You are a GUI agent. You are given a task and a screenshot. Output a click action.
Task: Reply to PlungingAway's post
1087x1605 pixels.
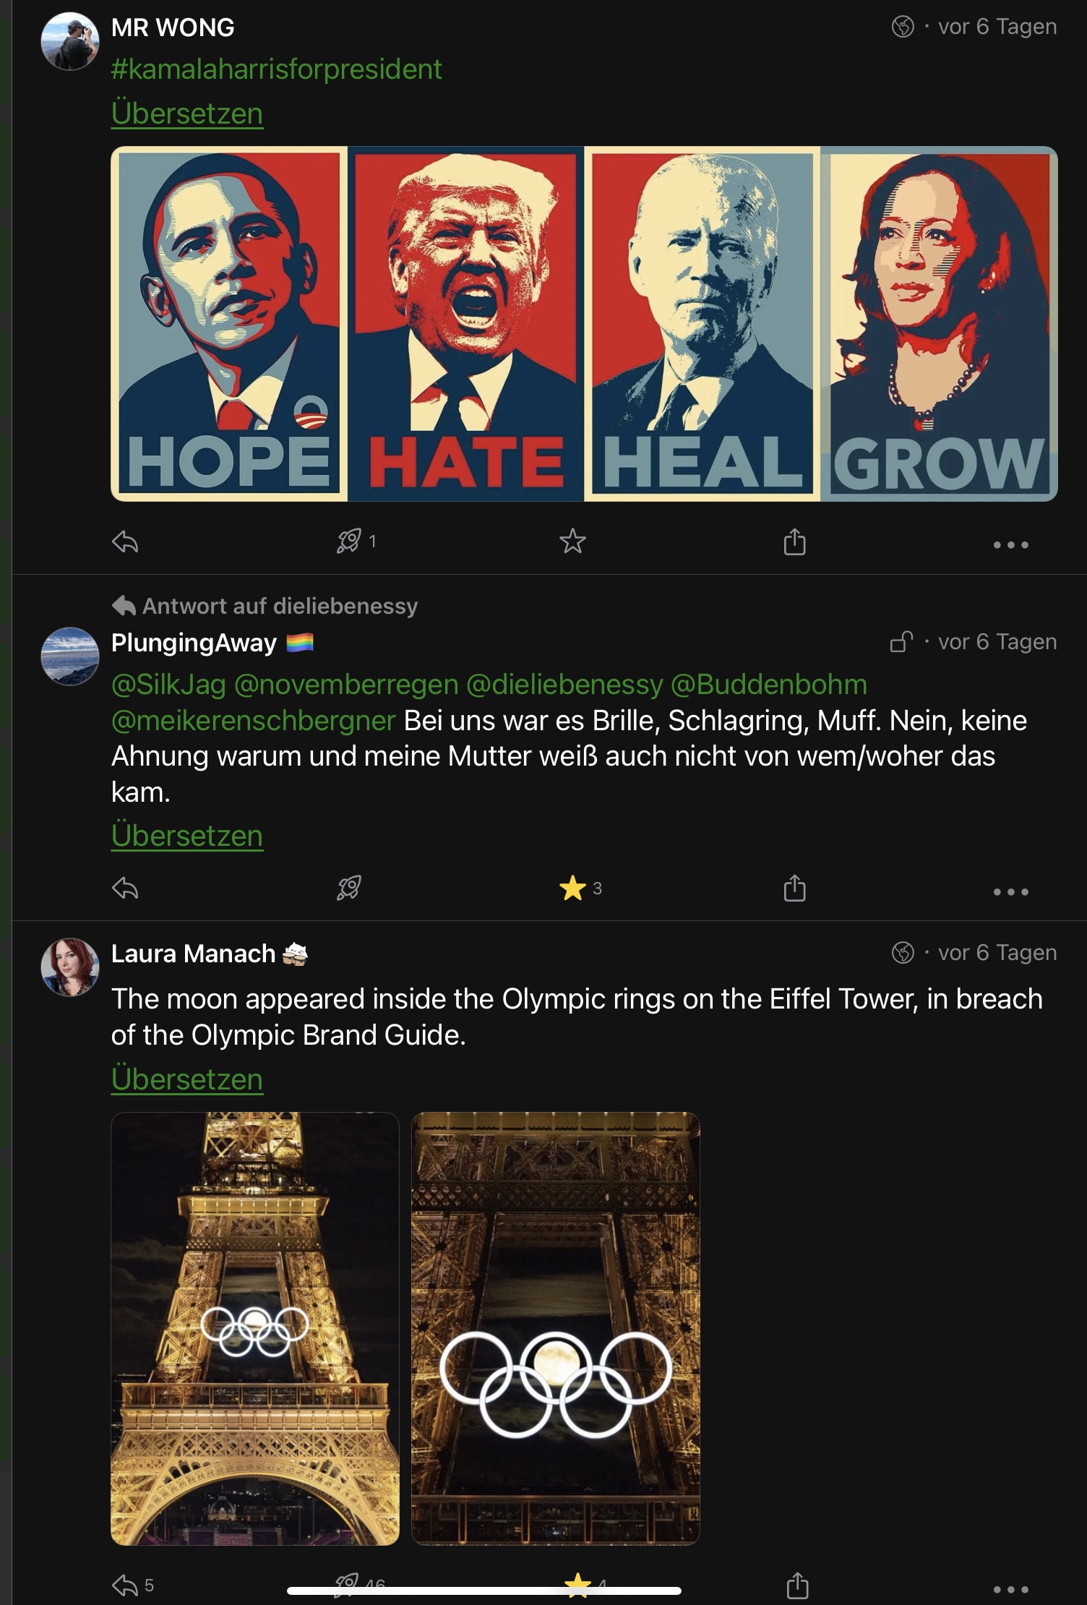coord(125,888)
